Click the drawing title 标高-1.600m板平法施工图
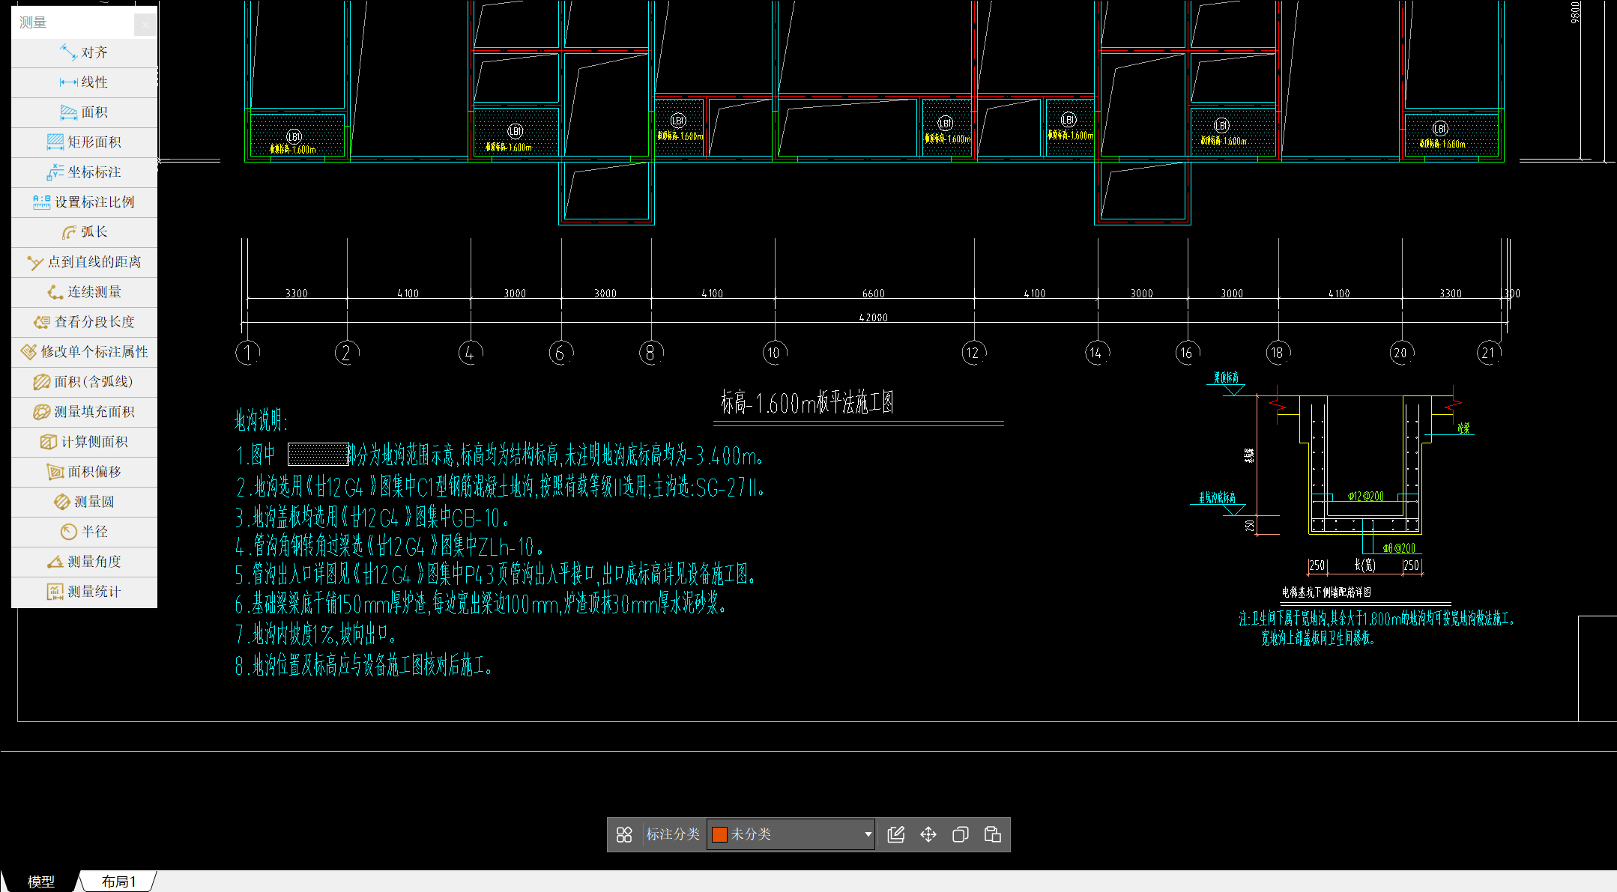The width and height of the screenshot is (1617, 892). [807, 403]
